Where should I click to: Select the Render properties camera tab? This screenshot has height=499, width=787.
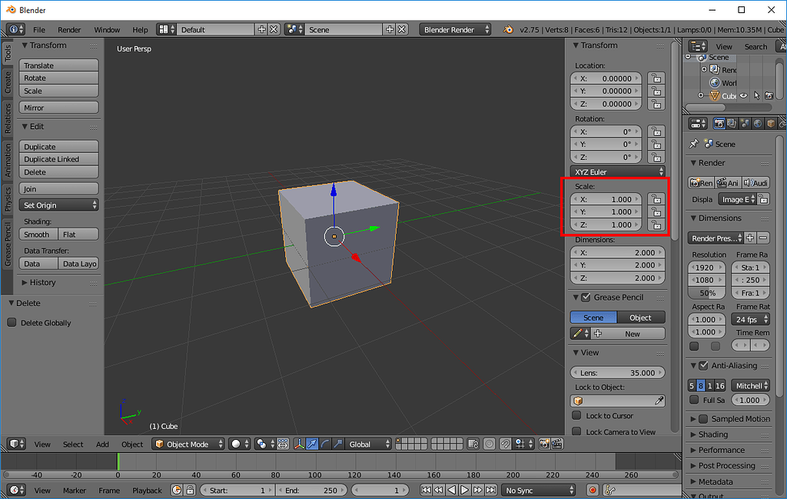tap(719, 124)
